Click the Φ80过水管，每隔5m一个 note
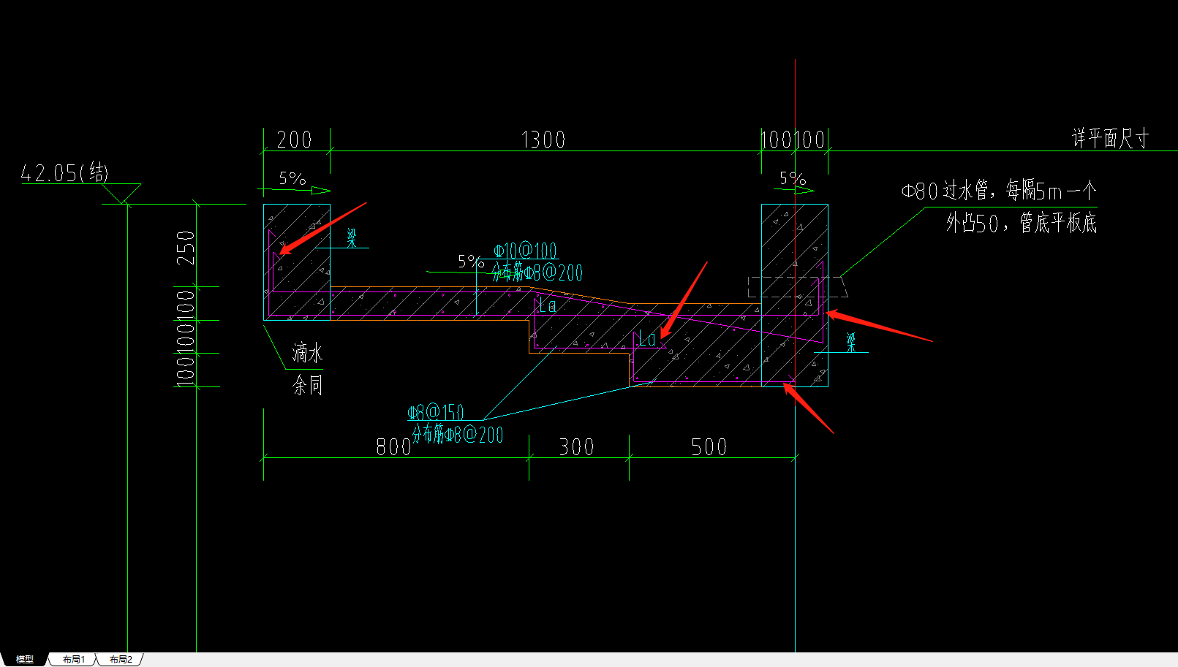 pos(999,191)
